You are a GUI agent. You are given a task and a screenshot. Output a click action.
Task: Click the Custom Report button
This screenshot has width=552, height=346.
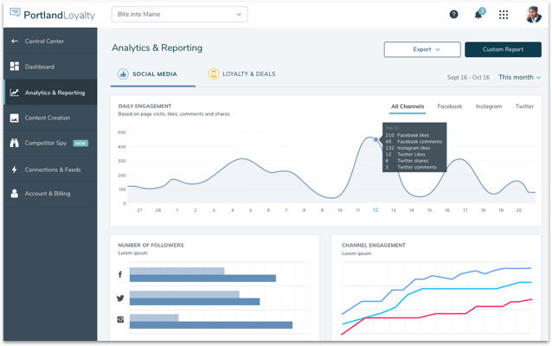503,49
